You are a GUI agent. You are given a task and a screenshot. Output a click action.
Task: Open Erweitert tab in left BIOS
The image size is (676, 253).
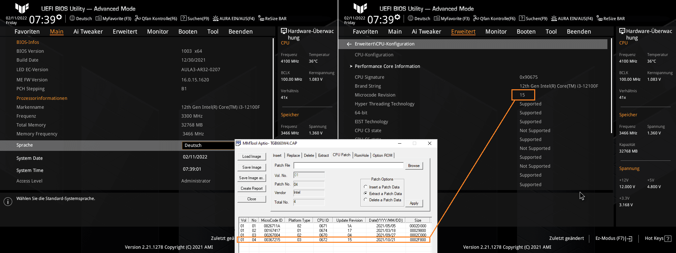point(125,32)
